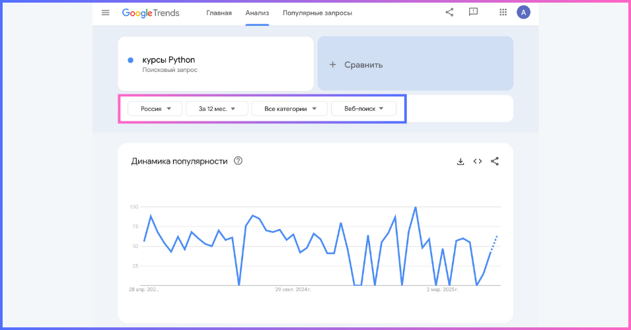Click the 25 value on the y-axis

pyautogui.click(x=135, y=266)
